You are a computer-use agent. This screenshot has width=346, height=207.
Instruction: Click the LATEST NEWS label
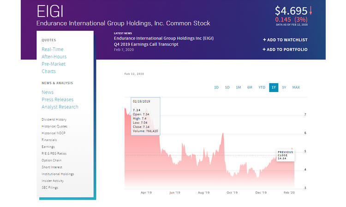pyautogui.click(x=123, y=33)
